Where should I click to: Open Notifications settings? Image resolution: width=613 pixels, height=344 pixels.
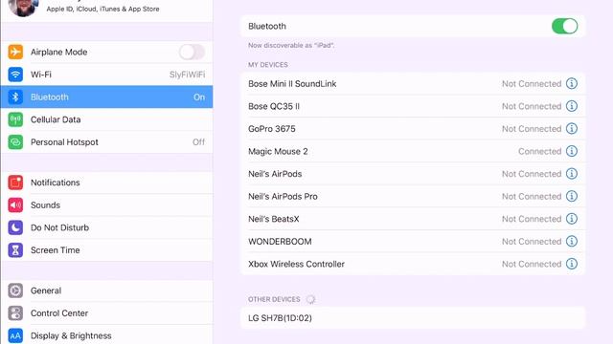106,183
